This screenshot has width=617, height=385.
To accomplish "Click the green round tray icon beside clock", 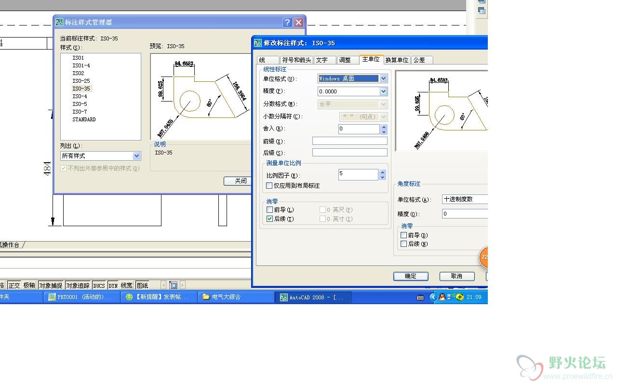I will [x=460, y=297].
